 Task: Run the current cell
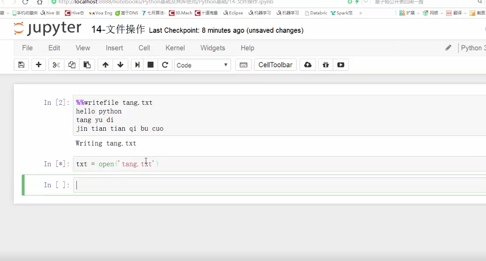point(137,65)
